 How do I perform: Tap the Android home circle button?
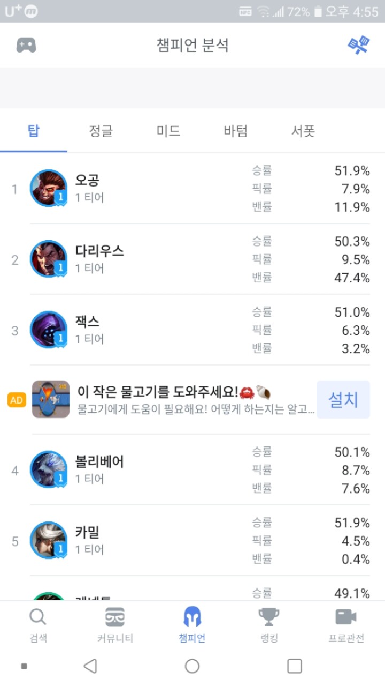[192, 666]
